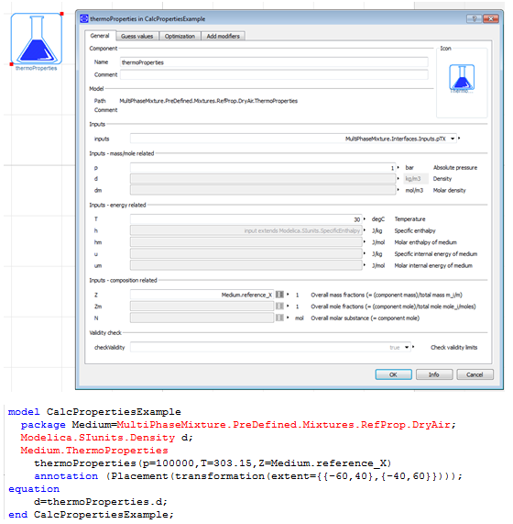Switch to the Optimization tab
Viewport: 513px width, 524px height.
180,36
